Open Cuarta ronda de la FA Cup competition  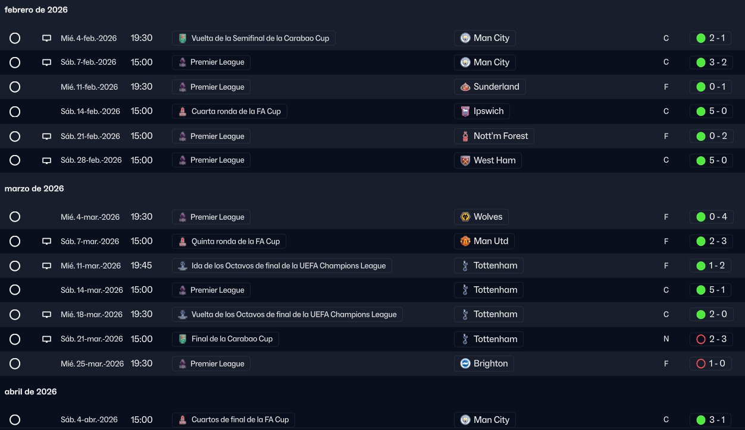tap(236, 111)
